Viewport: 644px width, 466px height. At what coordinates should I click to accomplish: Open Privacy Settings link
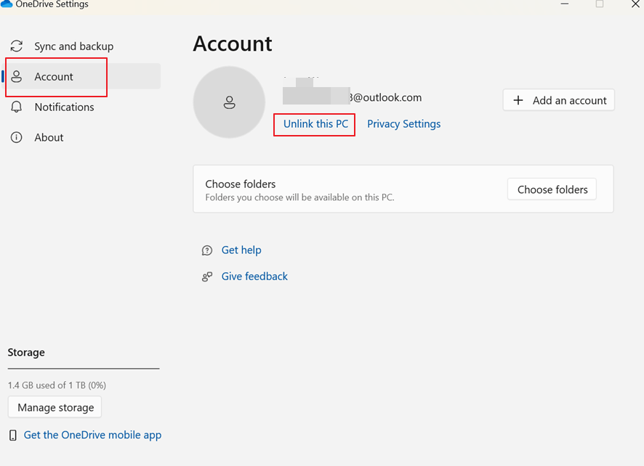pos(403,124)
